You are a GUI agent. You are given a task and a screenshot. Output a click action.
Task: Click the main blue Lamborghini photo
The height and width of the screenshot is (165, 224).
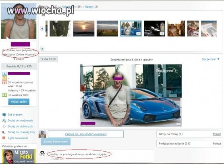131,95
